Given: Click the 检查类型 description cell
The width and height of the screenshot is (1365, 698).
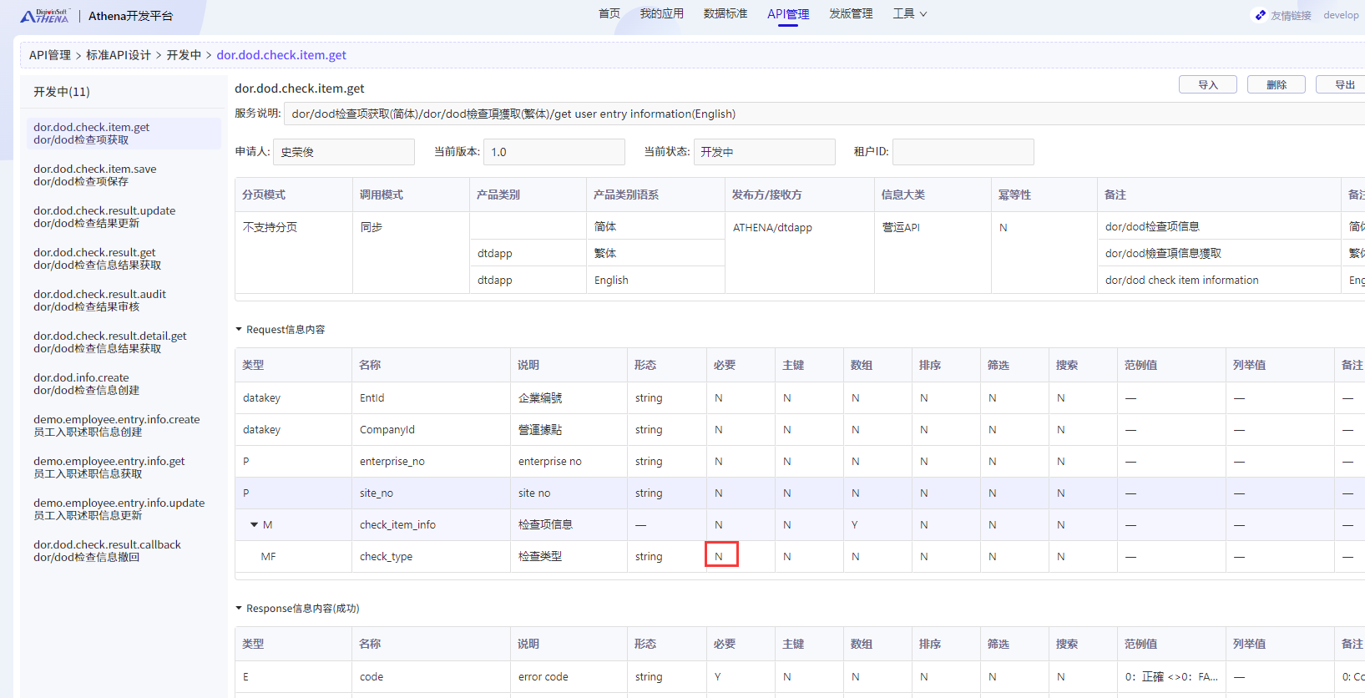Looking at the screenshot, I should click(569, 557).
